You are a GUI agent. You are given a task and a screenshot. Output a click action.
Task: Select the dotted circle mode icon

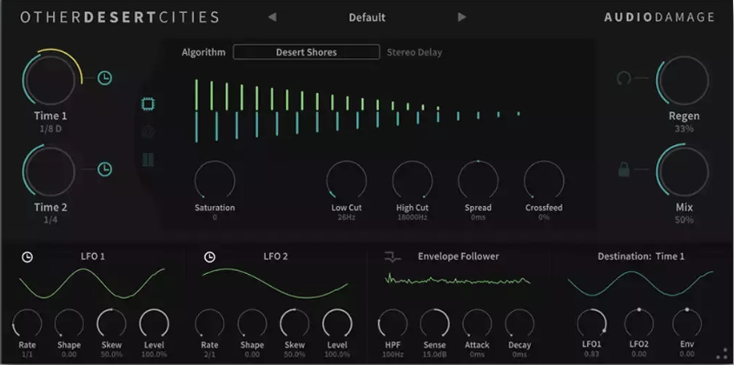point(148,132)
